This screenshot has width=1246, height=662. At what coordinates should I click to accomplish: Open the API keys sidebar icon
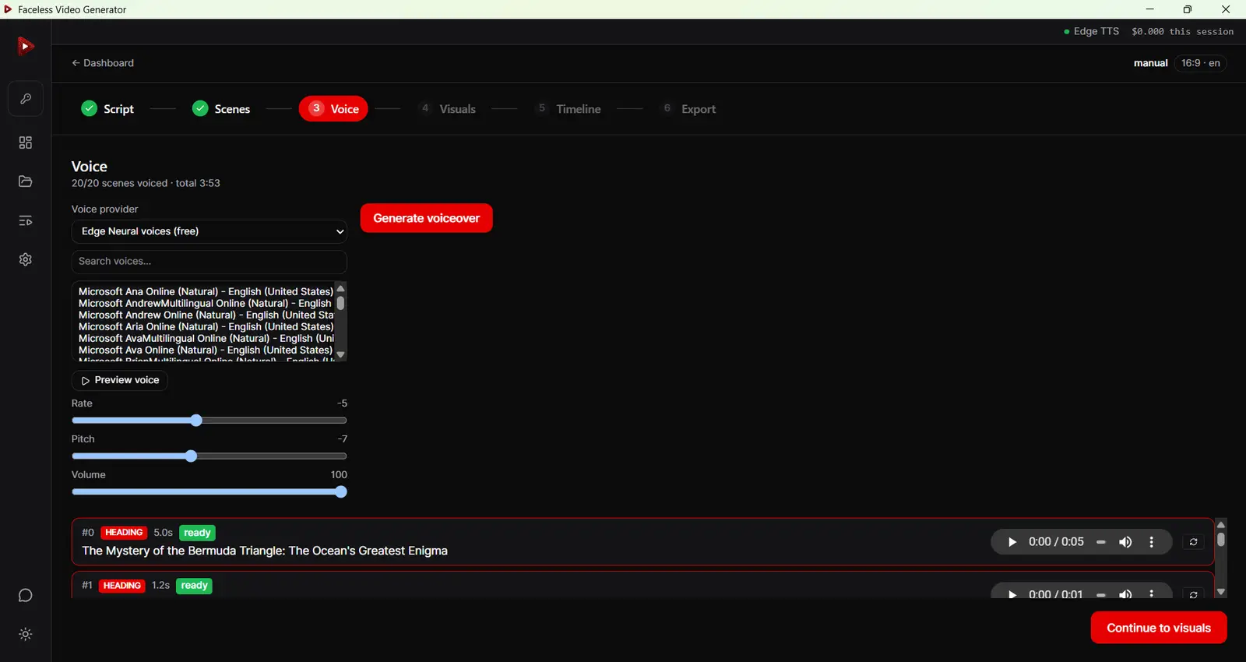26,99
